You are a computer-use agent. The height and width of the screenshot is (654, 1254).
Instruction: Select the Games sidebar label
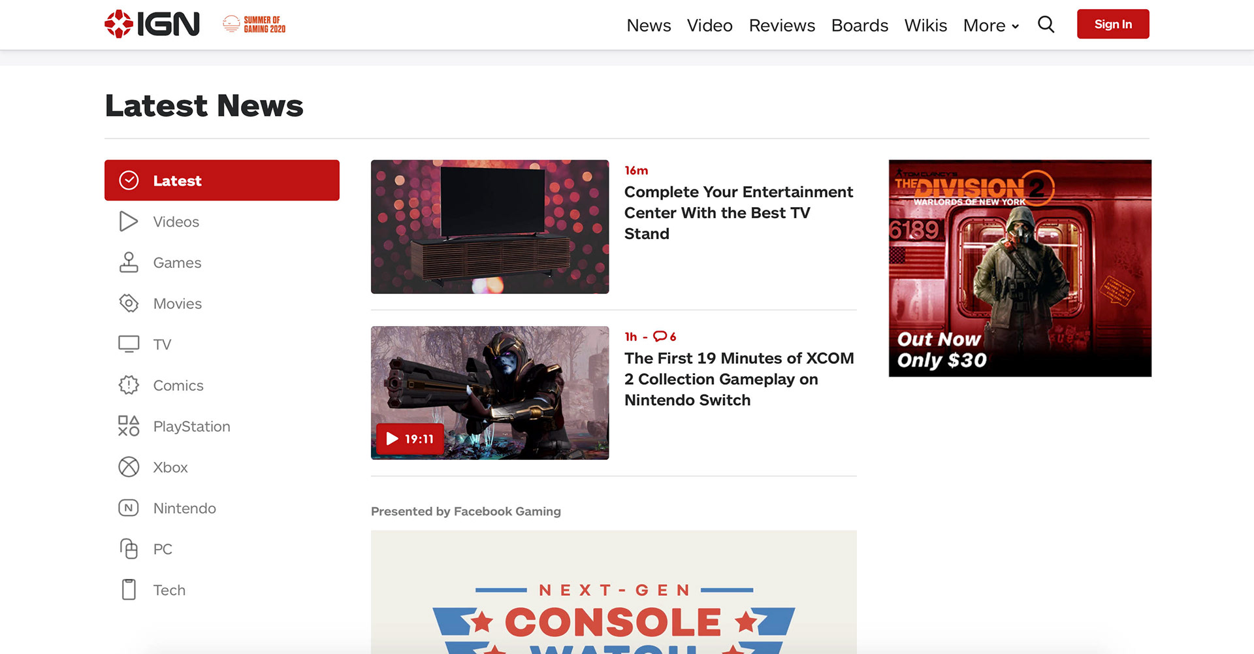point(177,263)
